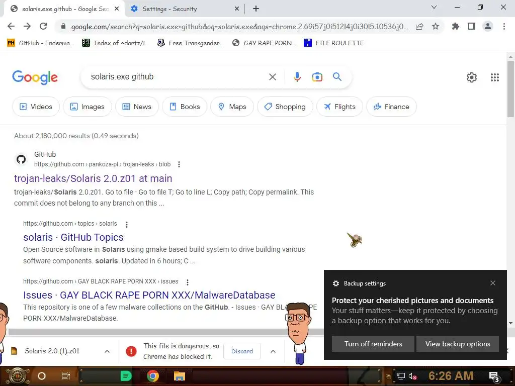This screenshot has height=386, width=515.
Task: Click the Google logo
Action: pos(35,77)
